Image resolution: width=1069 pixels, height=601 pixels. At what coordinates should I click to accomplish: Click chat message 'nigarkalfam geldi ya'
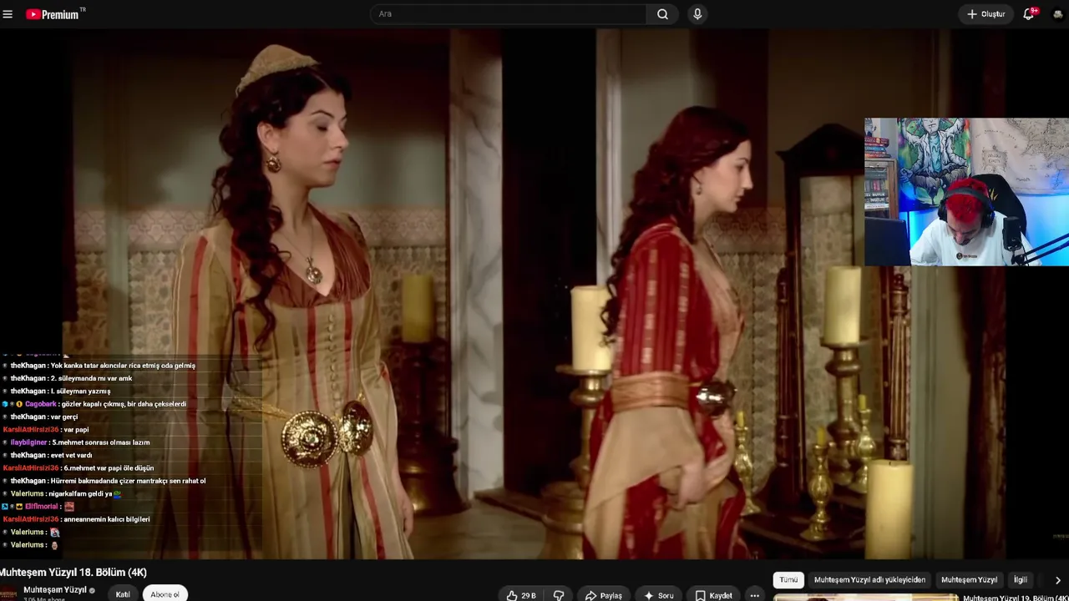pos(79,494)
